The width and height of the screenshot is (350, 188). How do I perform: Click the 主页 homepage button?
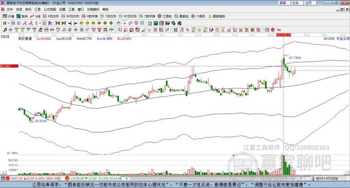[308, 3]
